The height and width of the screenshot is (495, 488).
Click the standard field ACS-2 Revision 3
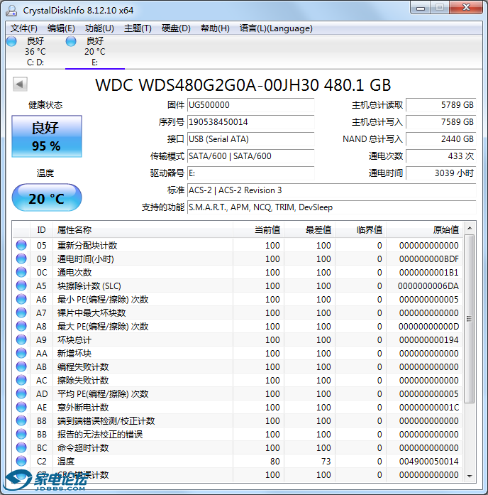pos(332,190)
